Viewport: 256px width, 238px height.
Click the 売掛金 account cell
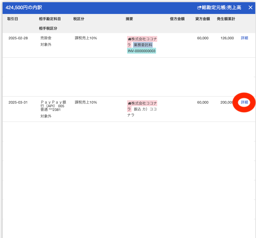point(46,38)
